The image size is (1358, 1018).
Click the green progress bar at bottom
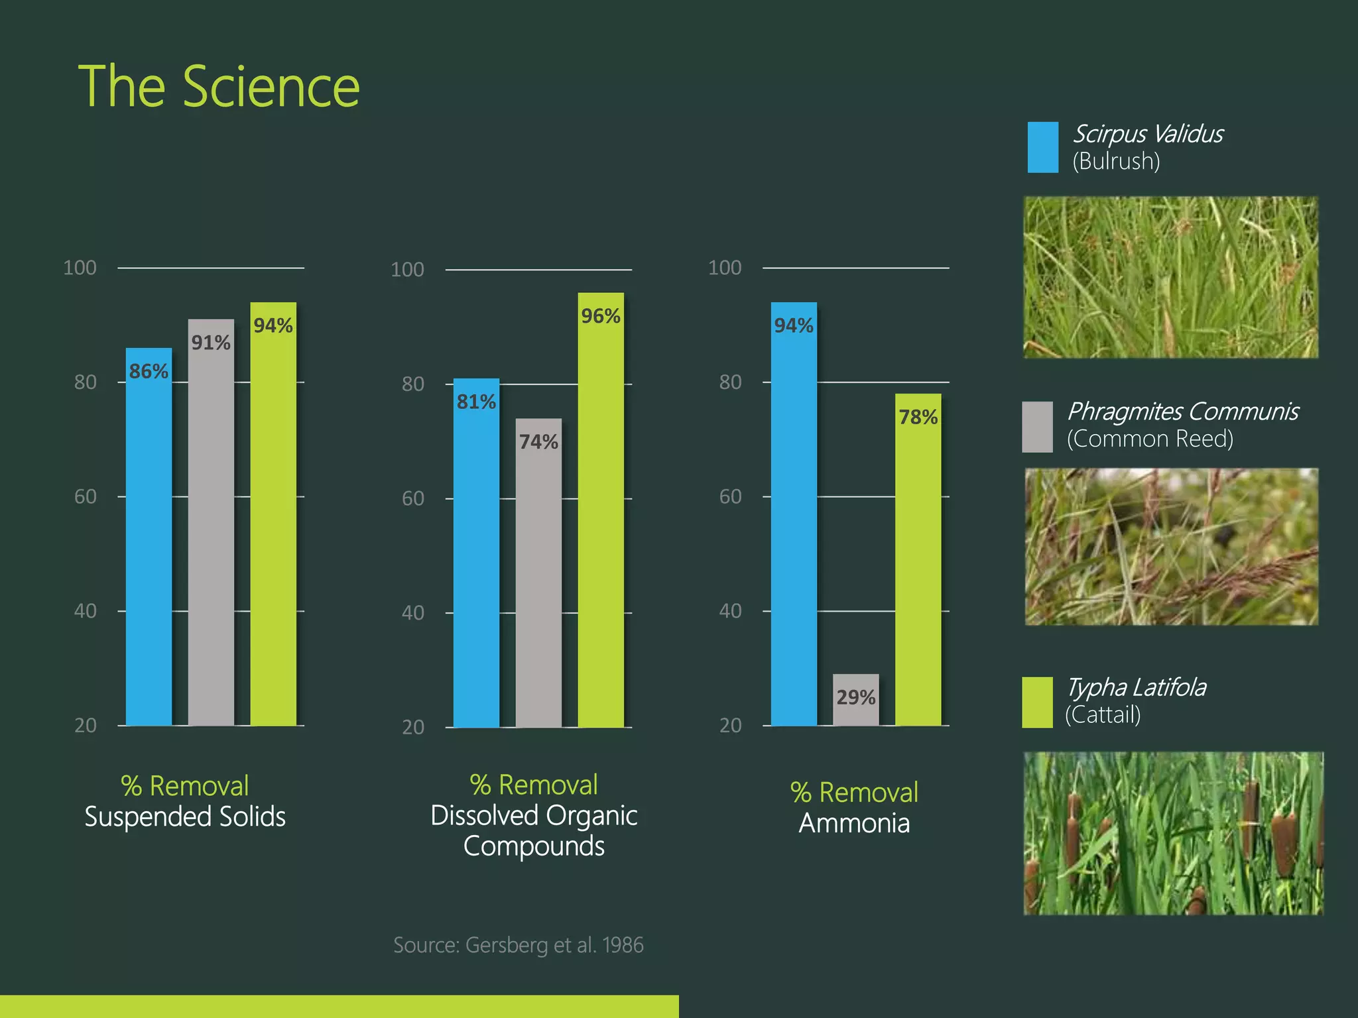(x=339, y=1006)
